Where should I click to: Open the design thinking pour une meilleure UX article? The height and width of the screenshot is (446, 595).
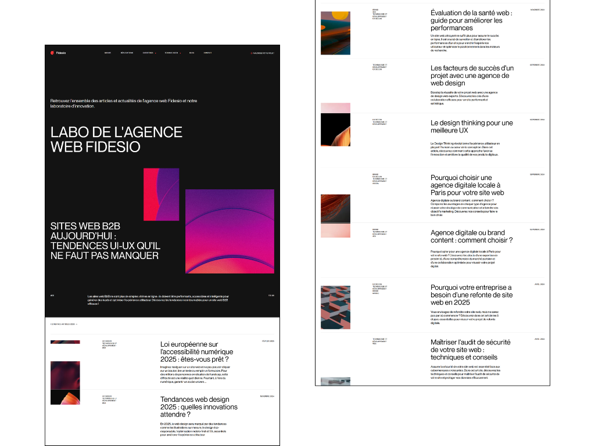coord(471,127)
